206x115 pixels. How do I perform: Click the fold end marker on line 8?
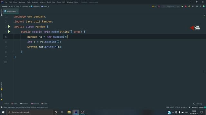13,52
